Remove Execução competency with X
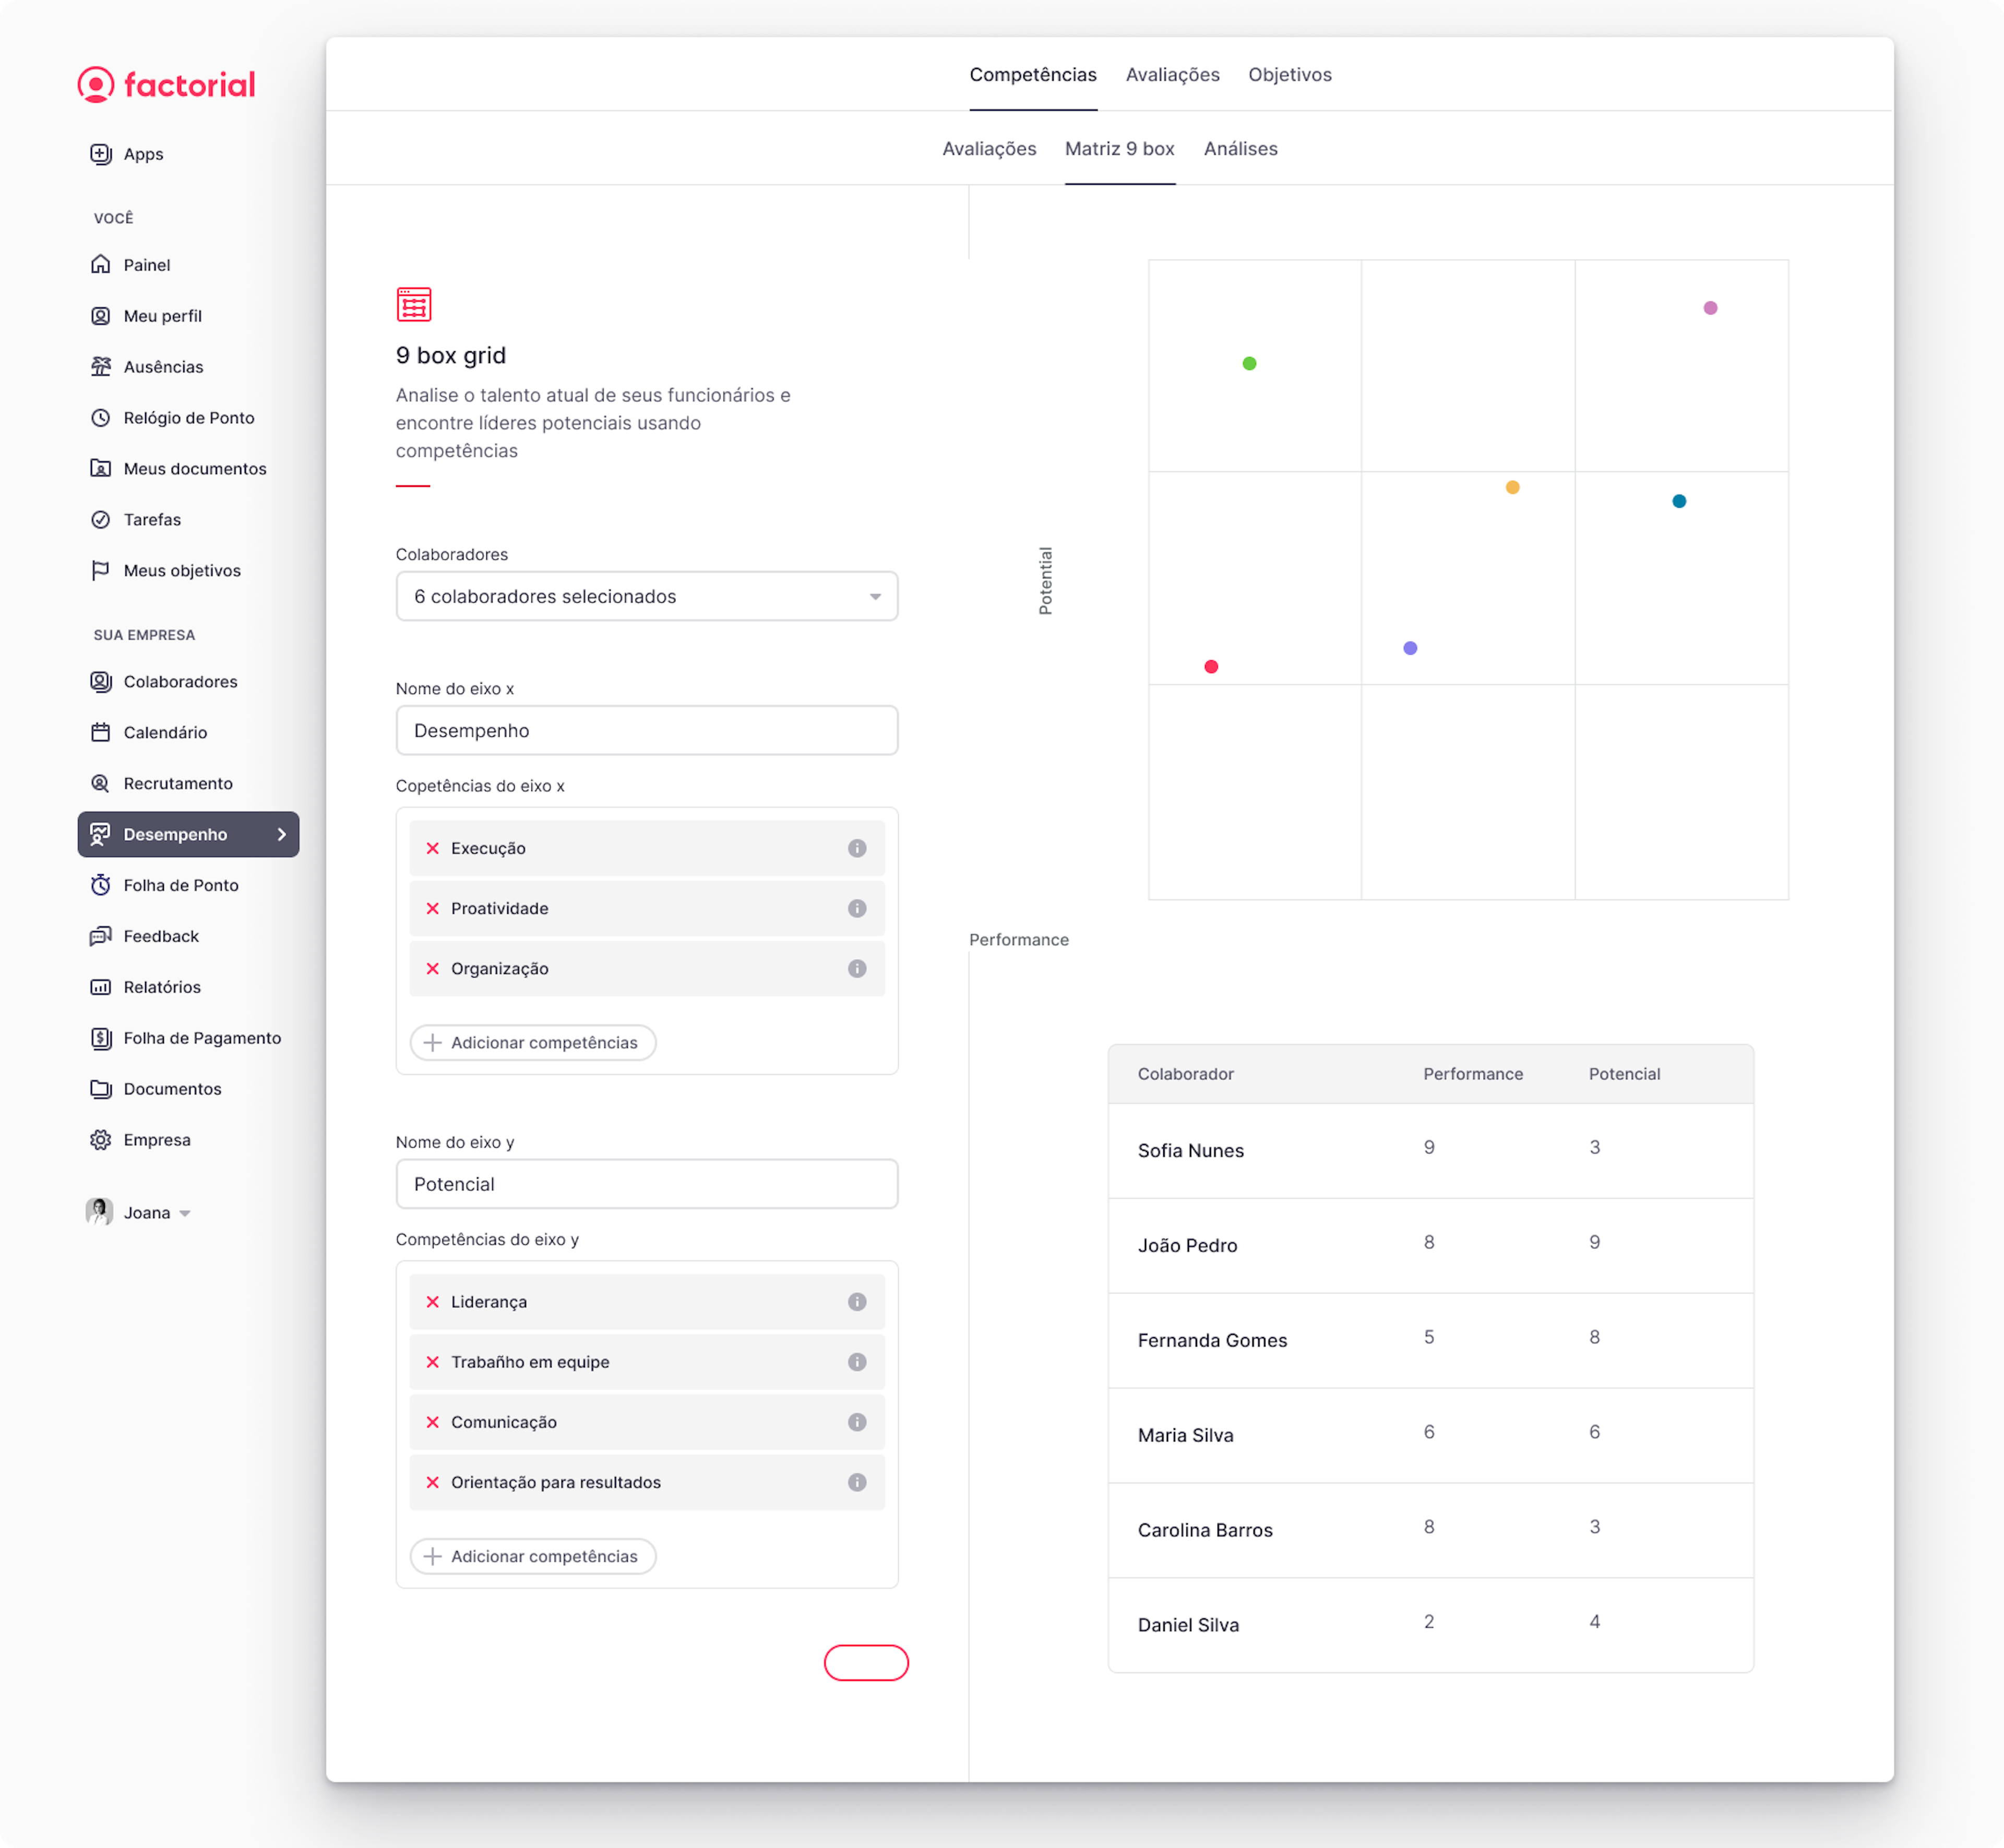 [x=433, y=849]
